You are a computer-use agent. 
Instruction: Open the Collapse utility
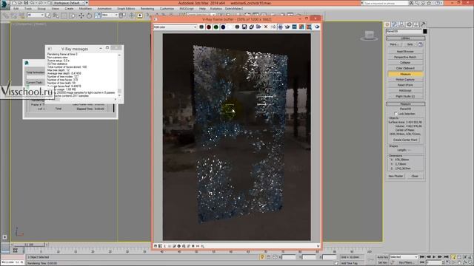click(x=405, y=62)
